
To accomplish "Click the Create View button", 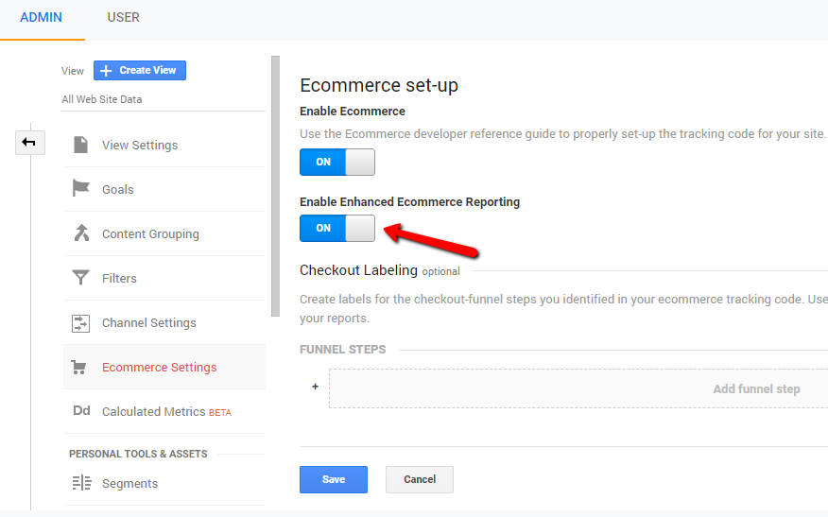I will [140, 70].
